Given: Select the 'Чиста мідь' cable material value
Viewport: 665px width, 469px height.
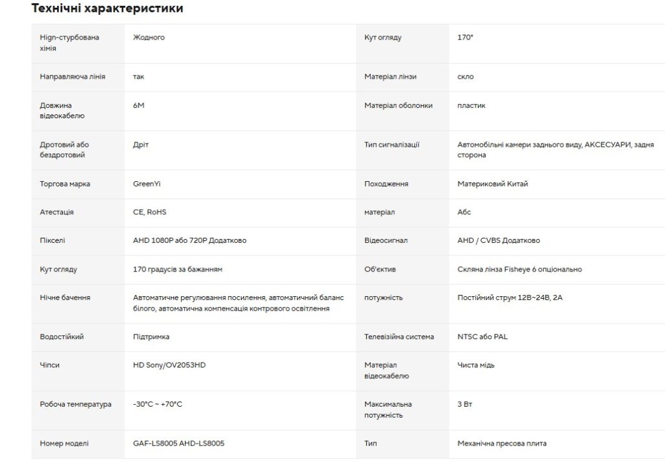Looking at the screenshot, I should pyautogui.click(x=475, y=365).
